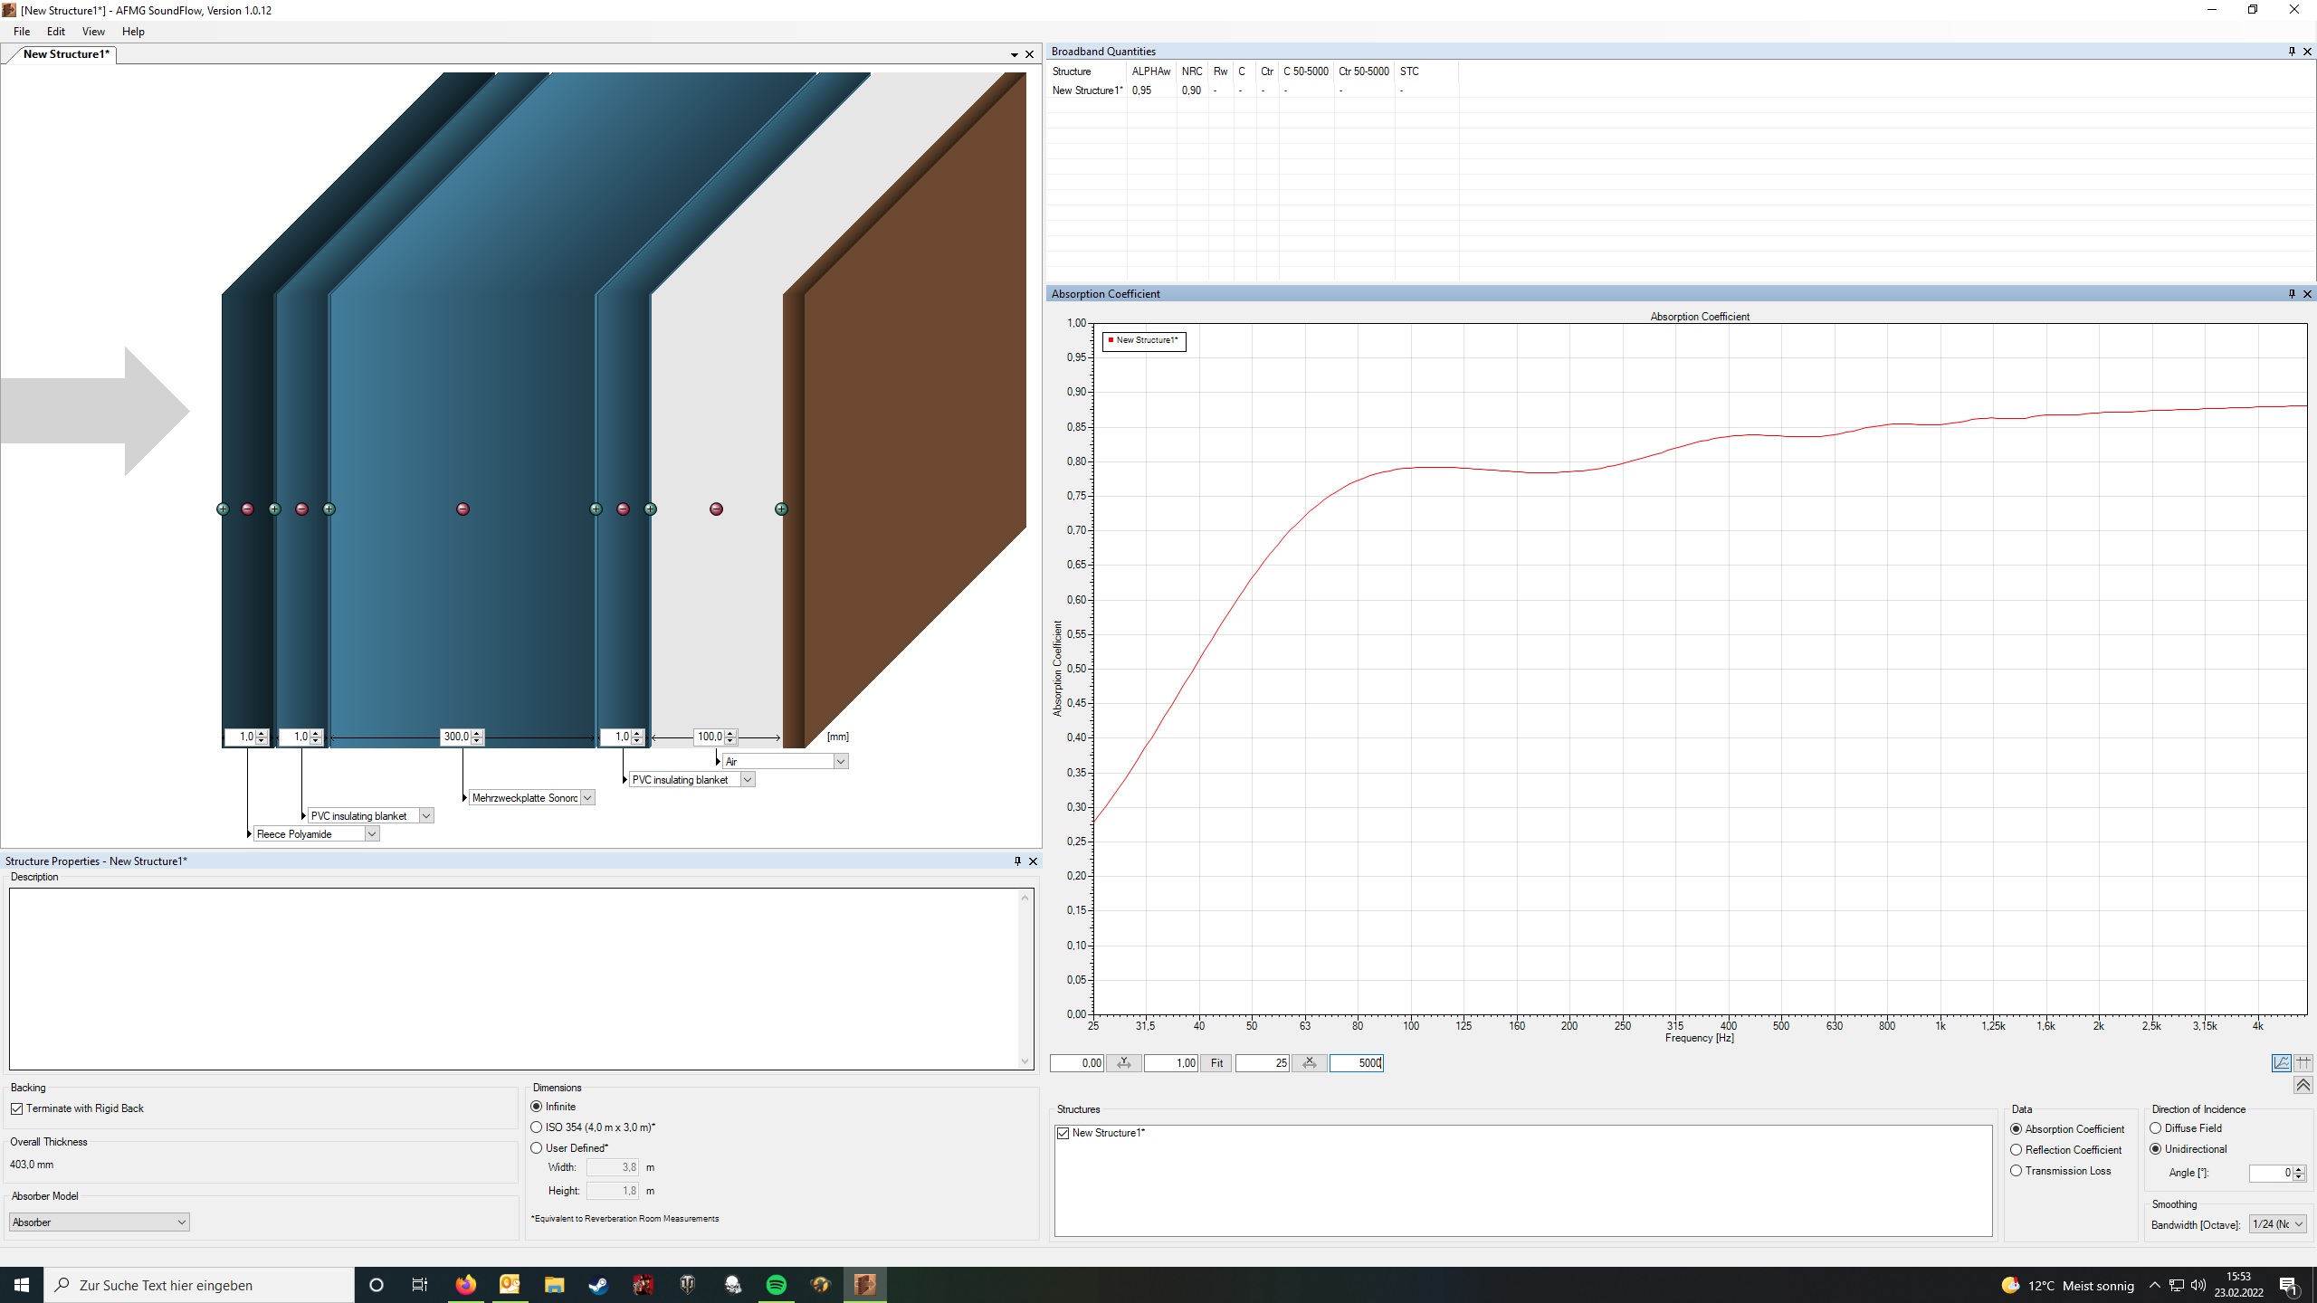Click the Description text area
2317x1303 pixels.
[516, 977]
